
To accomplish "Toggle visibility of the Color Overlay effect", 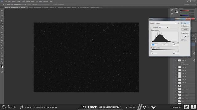I will pyautogui.click(x=182, y=65).
